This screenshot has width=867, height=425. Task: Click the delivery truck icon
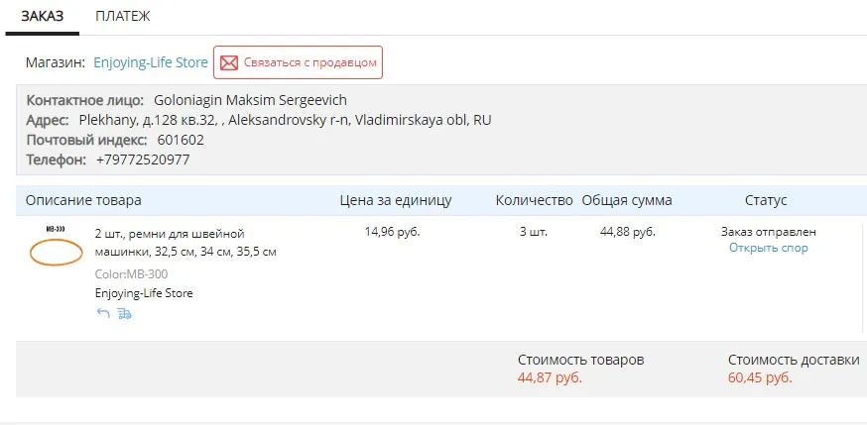pos(125,313)
